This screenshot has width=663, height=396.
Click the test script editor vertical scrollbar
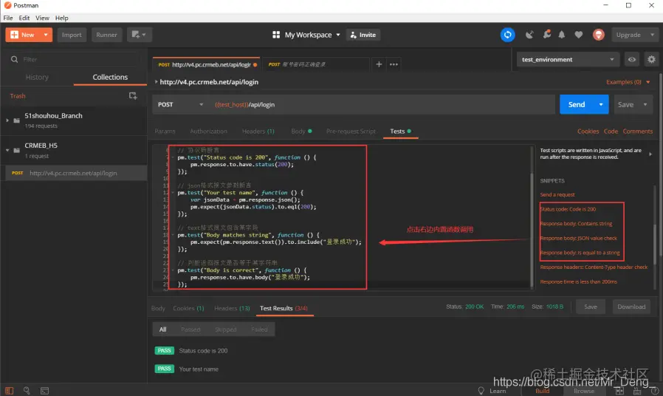(532, 228)
